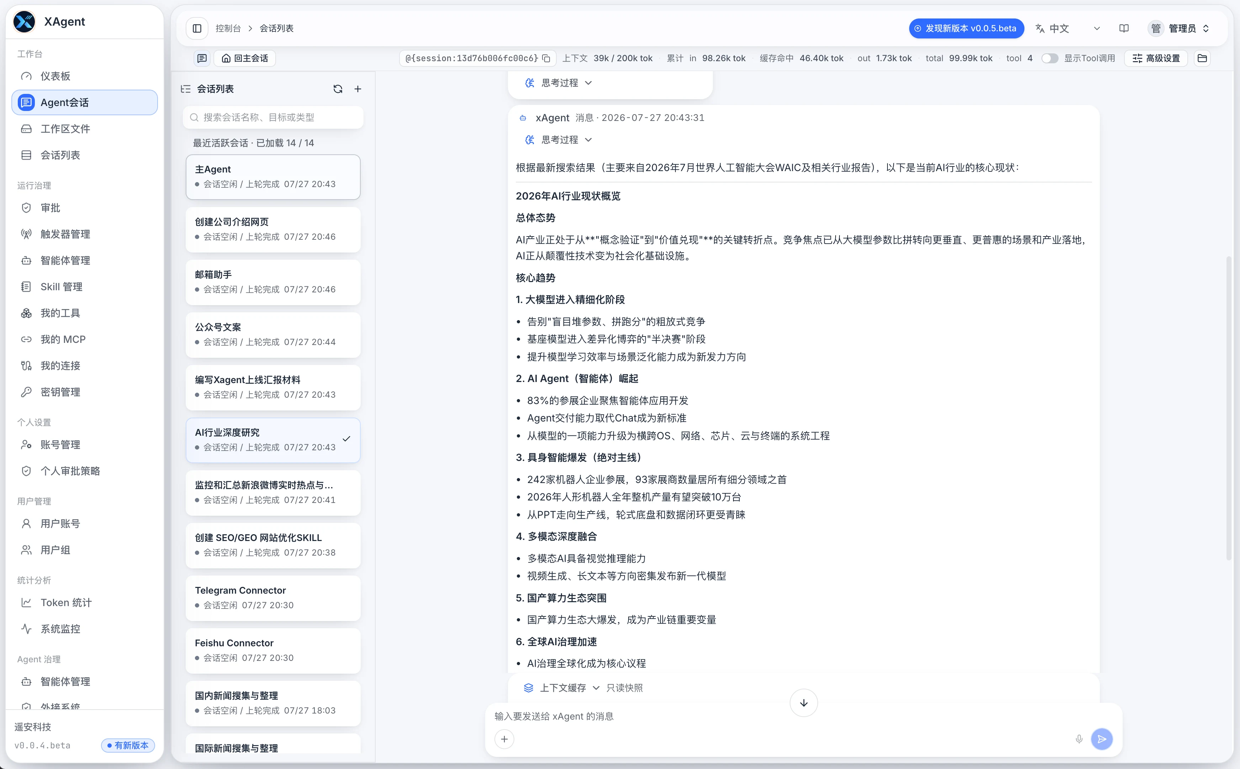
Task: Expand 思考过程 in the 20:43:31 message
Action: pos(558,140)
